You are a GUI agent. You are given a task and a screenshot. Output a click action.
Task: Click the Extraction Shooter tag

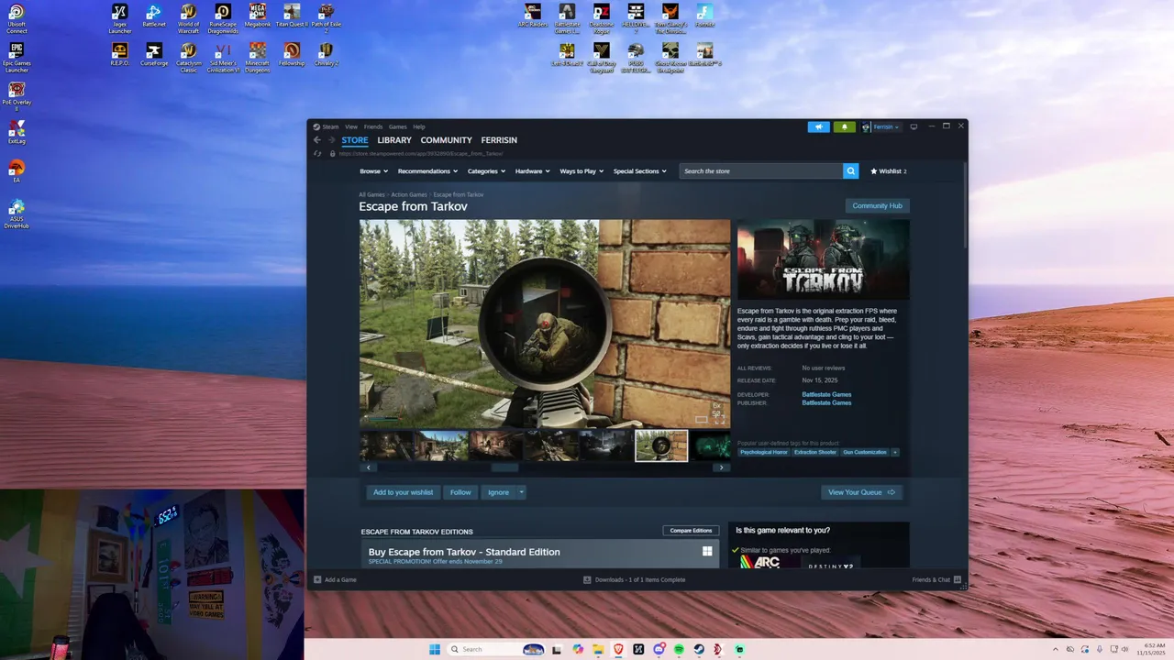pos(815,452)
